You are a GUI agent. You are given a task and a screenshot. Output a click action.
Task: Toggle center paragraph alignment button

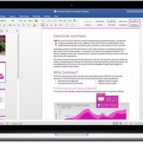pyautogui.click(x=47, y=25)
